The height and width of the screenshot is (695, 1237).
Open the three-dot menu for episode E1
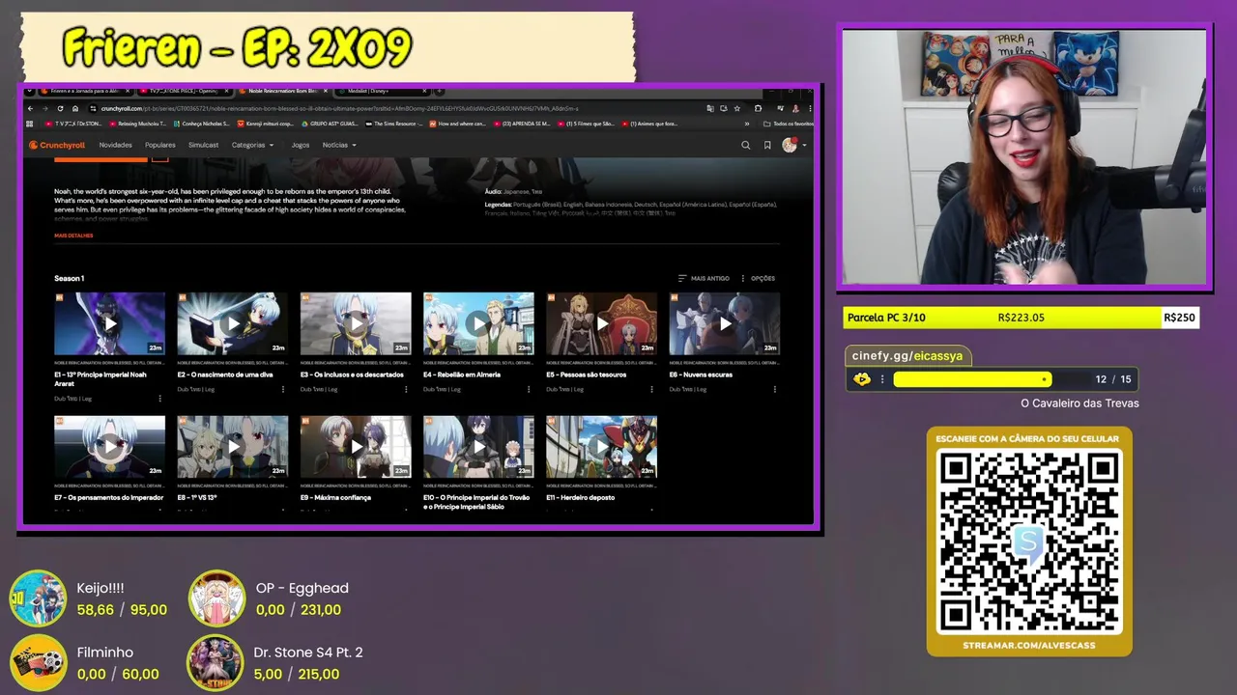pos(160,398)
